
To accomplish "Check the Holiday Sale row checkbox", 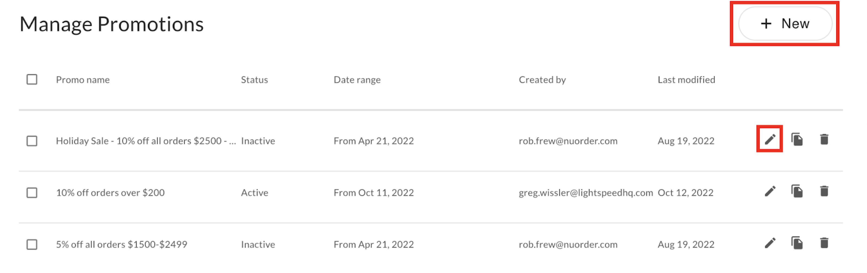I will 32,141.
